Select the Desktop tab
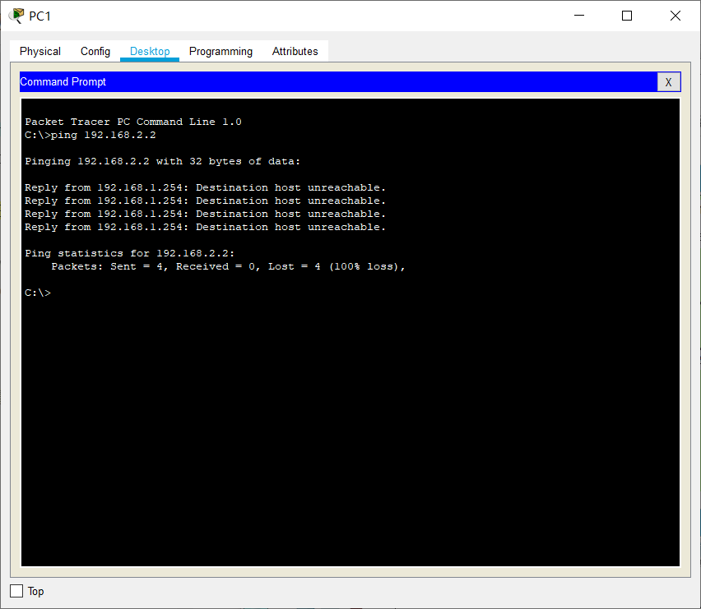 pyautogui.click(x=150, y=51)
